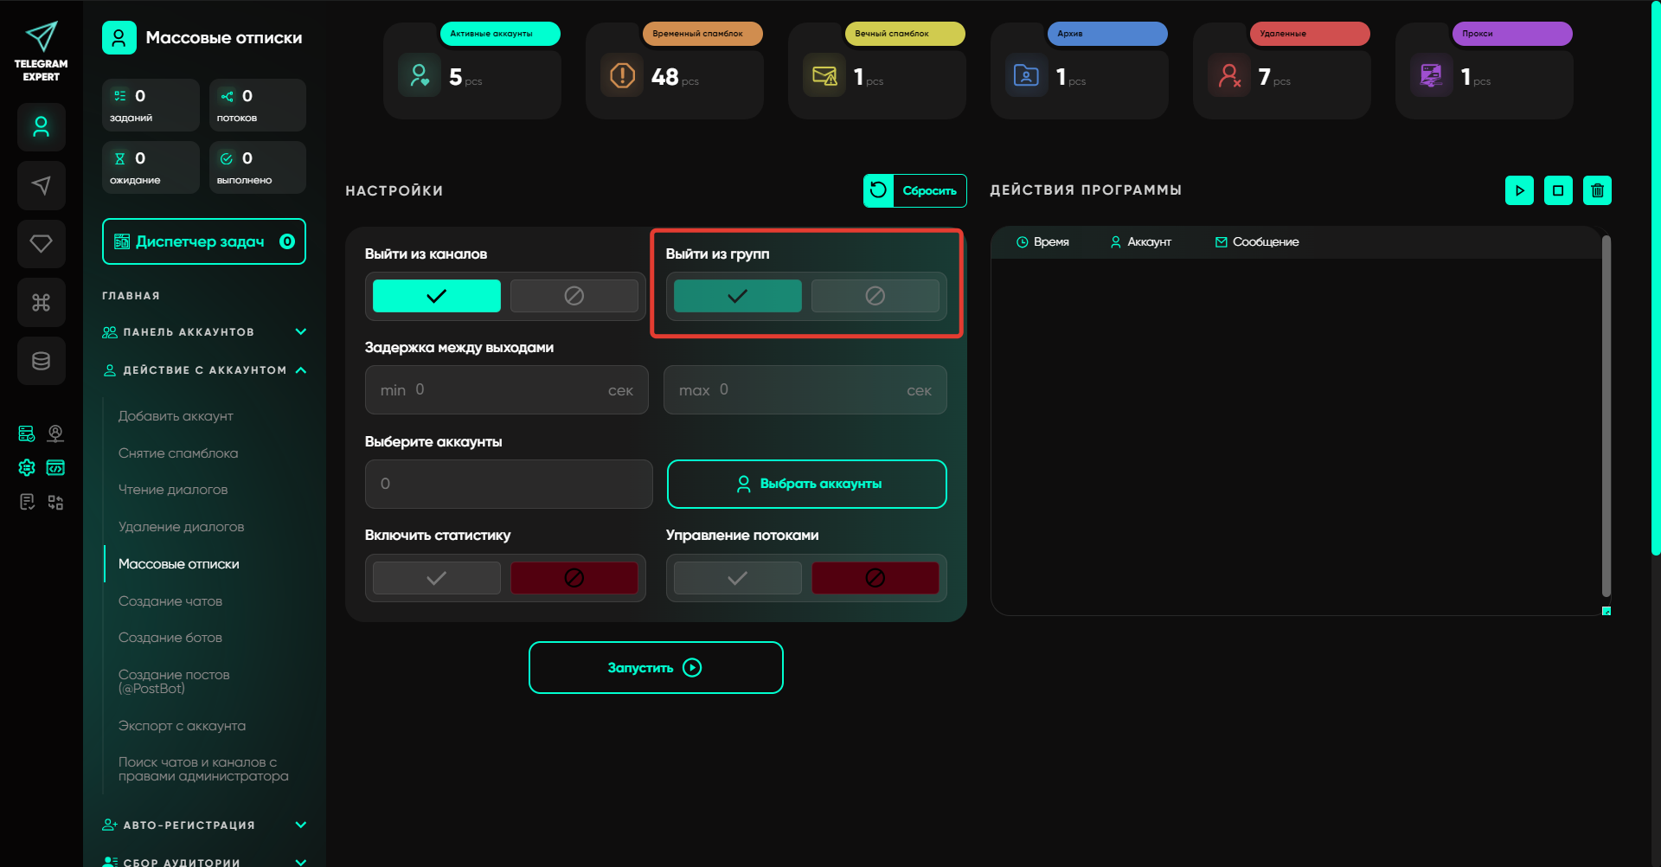Click the database stack icon in sidebar

[41, 361]
